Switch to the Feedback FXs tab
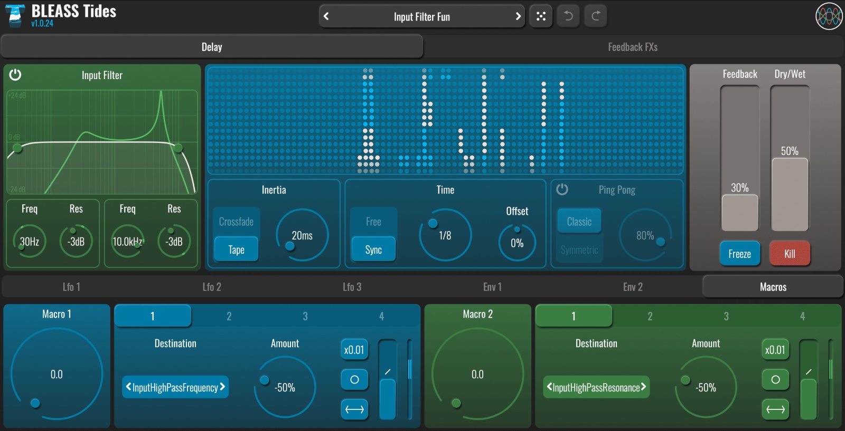This screenshot has height=431, width=845. click(x=633, y=47)
